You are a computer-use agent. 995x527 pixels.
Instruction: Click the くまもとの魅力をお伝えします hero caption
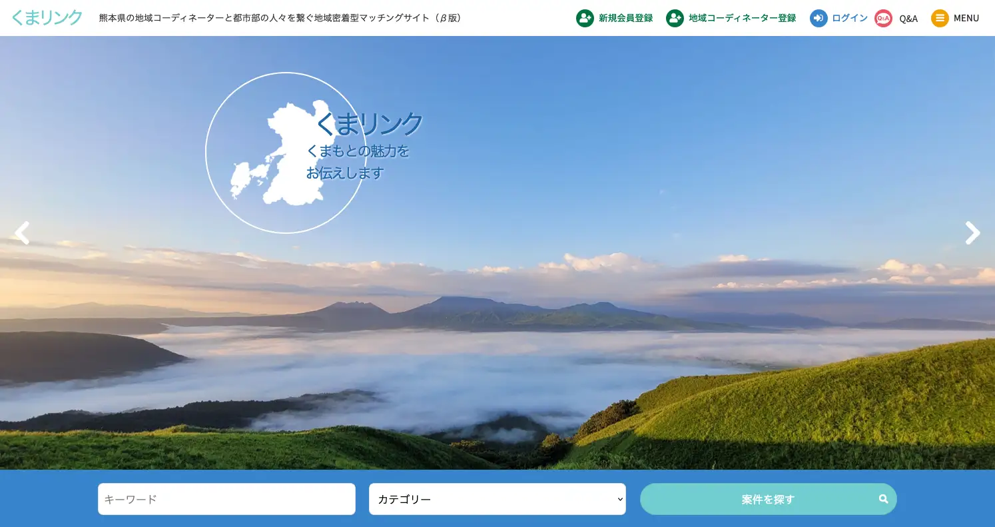click(358, 162)
